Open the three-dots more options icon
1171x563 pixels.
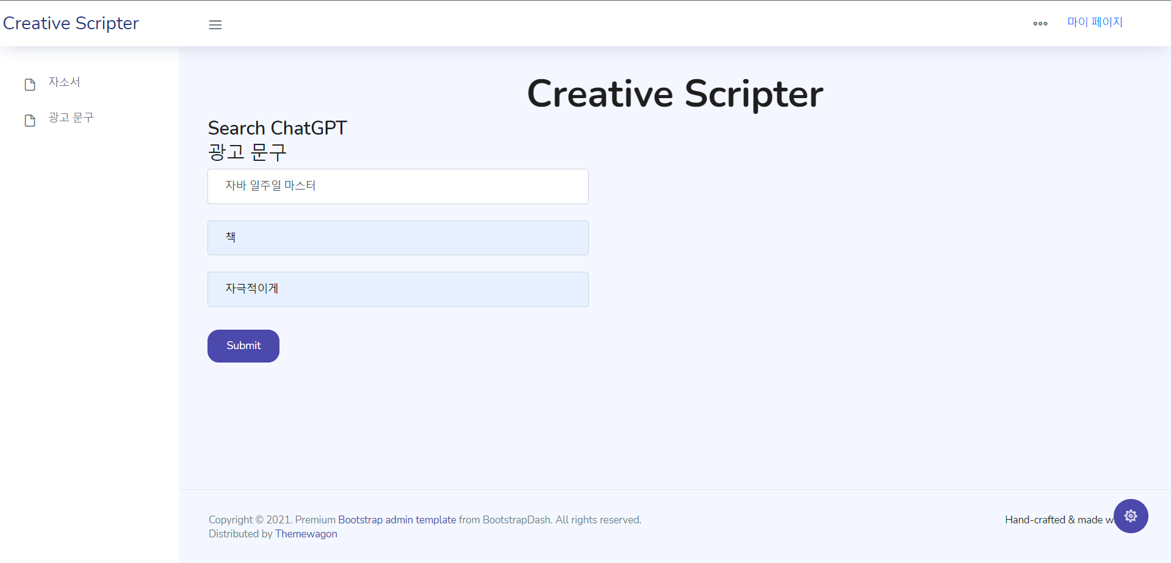(1040, 24)
